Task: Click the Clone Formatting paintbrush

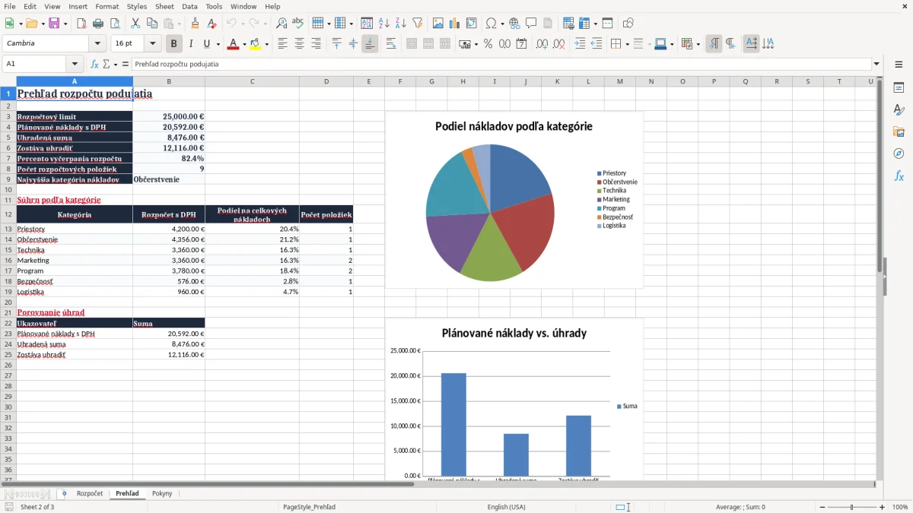Action: (195, 24)
